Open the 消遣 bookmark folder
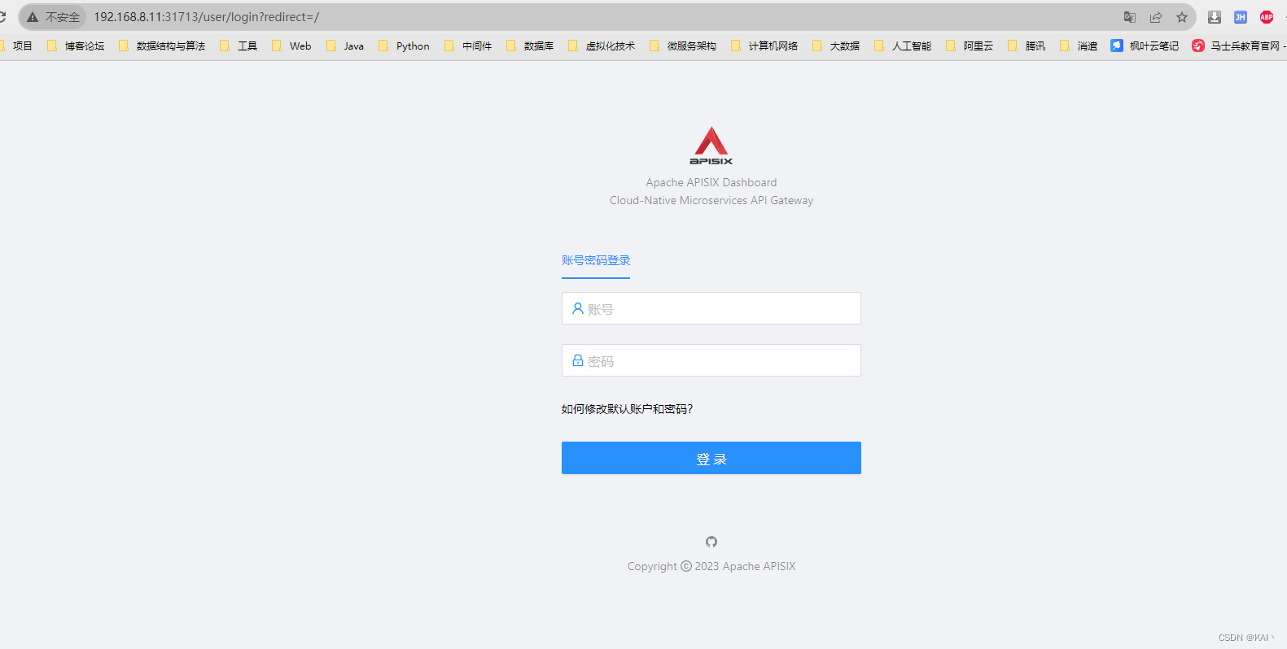 tap(1079, 46)
